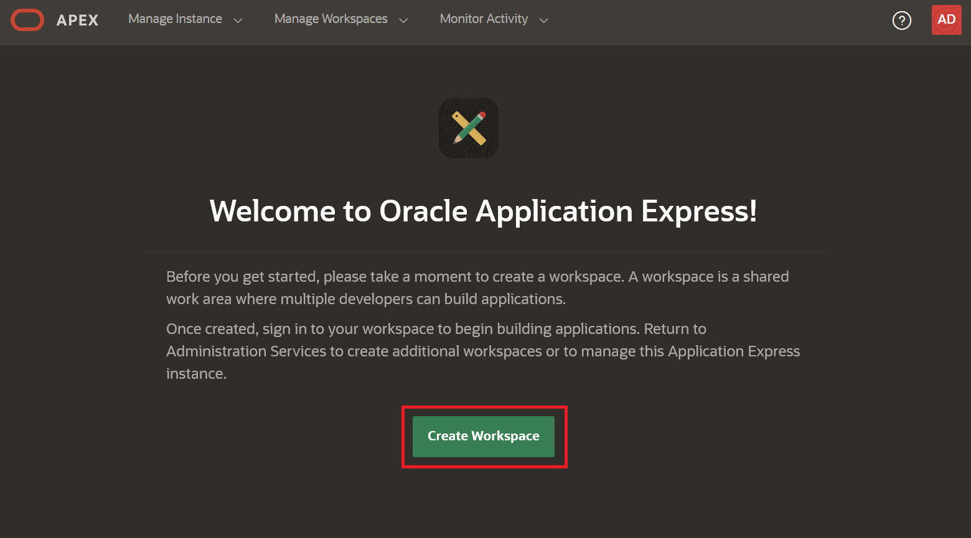Expand the chevron next to Manage Instance
The height and width of the screenshot is (538, 971).
(x=238, y=21)
